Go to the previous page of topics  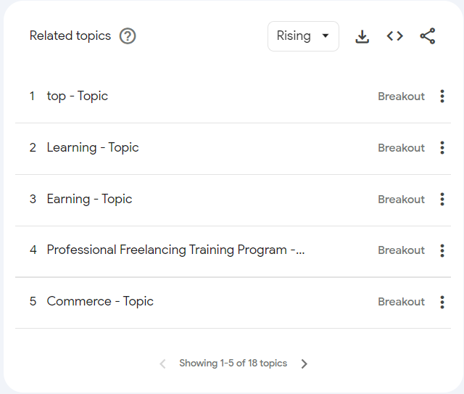click(162, 364)
